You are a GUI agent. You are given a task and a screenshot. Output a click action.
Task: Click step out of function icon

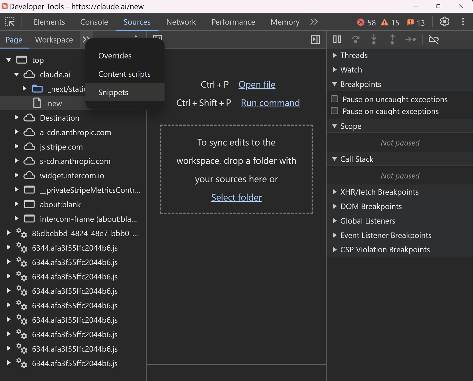392,39
